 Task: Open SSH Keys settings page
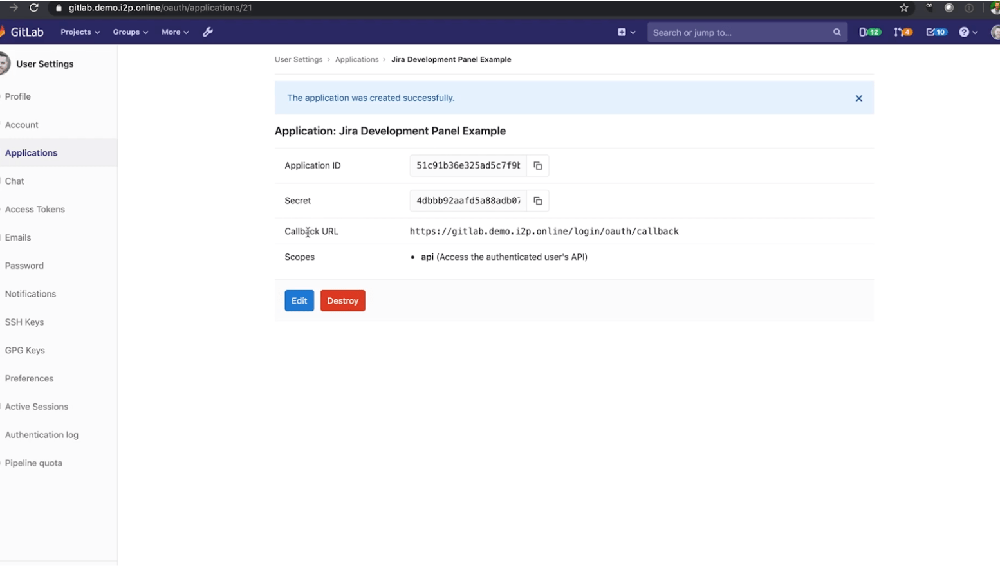tap(24, 322)
